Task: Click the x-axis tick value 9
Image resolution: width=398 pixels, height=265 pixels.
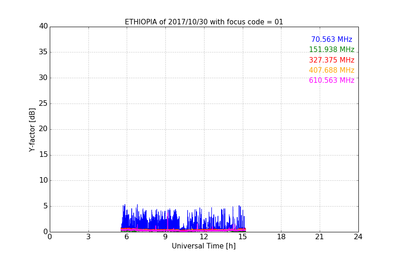Action: click(x=165, y=237)
